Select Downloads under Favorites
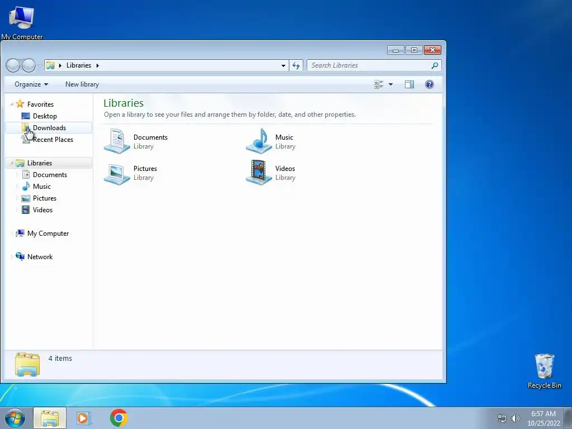The image size is (572, 429). (49, 128)
